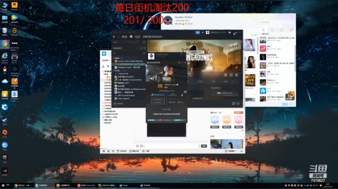This screenshot has height=189, width=338.
Task: Open the channel template dropdown at chat bottom
Action: point(230,151)
